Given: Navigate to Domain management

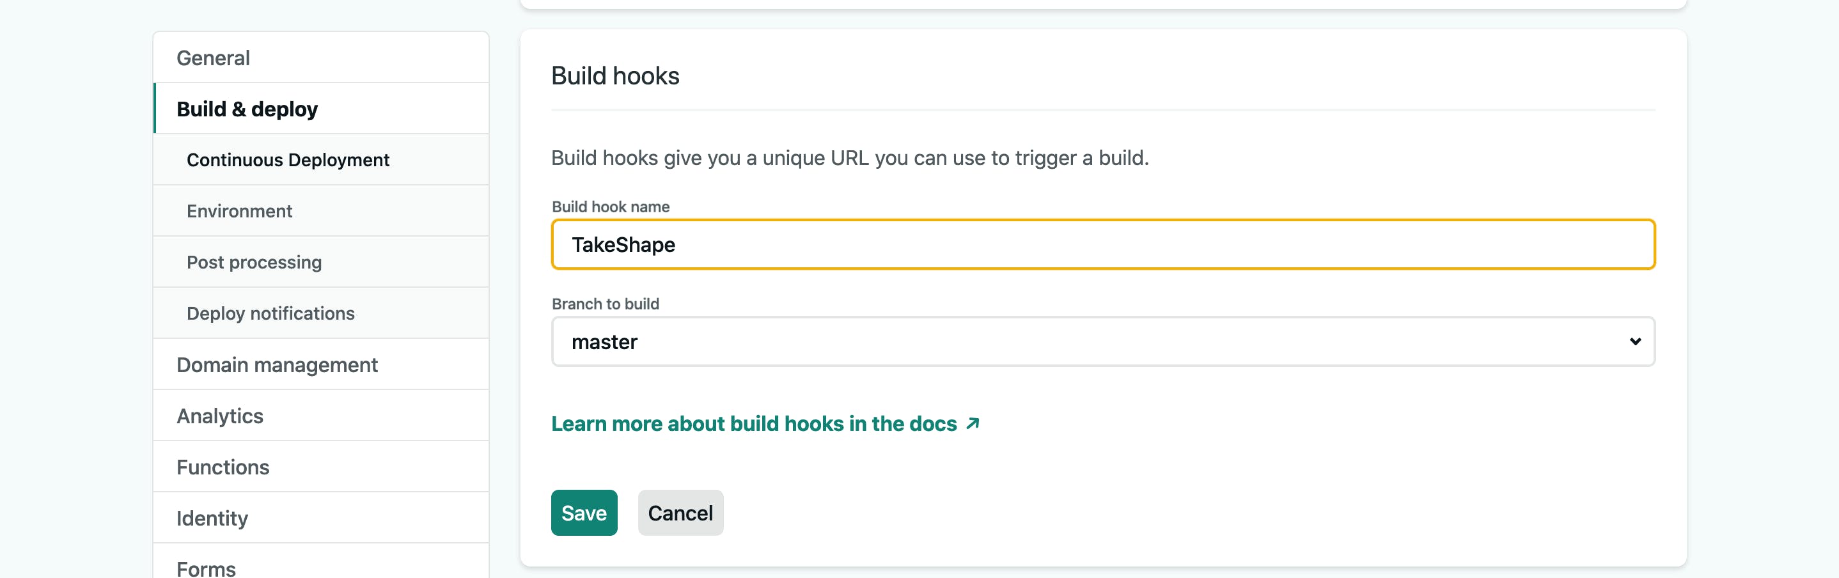Looking at the screenshot, I should (320, 364).
